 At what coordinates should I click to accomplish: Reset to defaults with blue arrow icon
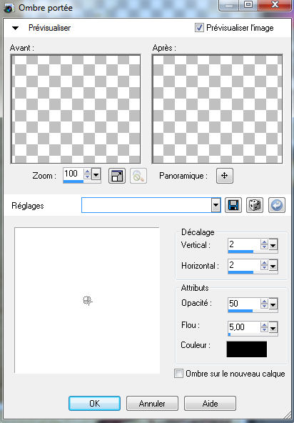(277, 205)
